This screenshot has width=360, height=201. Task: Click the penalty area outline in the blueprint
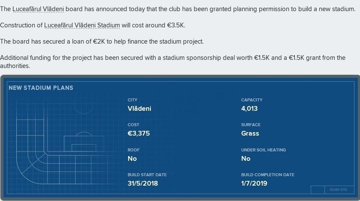click(x=84, y=143)
